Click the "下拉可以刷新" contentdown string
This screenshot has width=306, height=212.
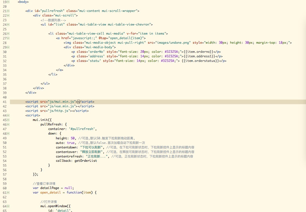click(92, 147)
